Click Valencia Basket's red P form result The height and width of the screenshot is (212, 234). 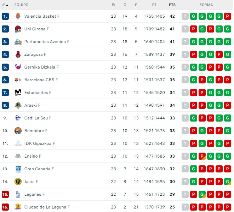click(228, 16)
